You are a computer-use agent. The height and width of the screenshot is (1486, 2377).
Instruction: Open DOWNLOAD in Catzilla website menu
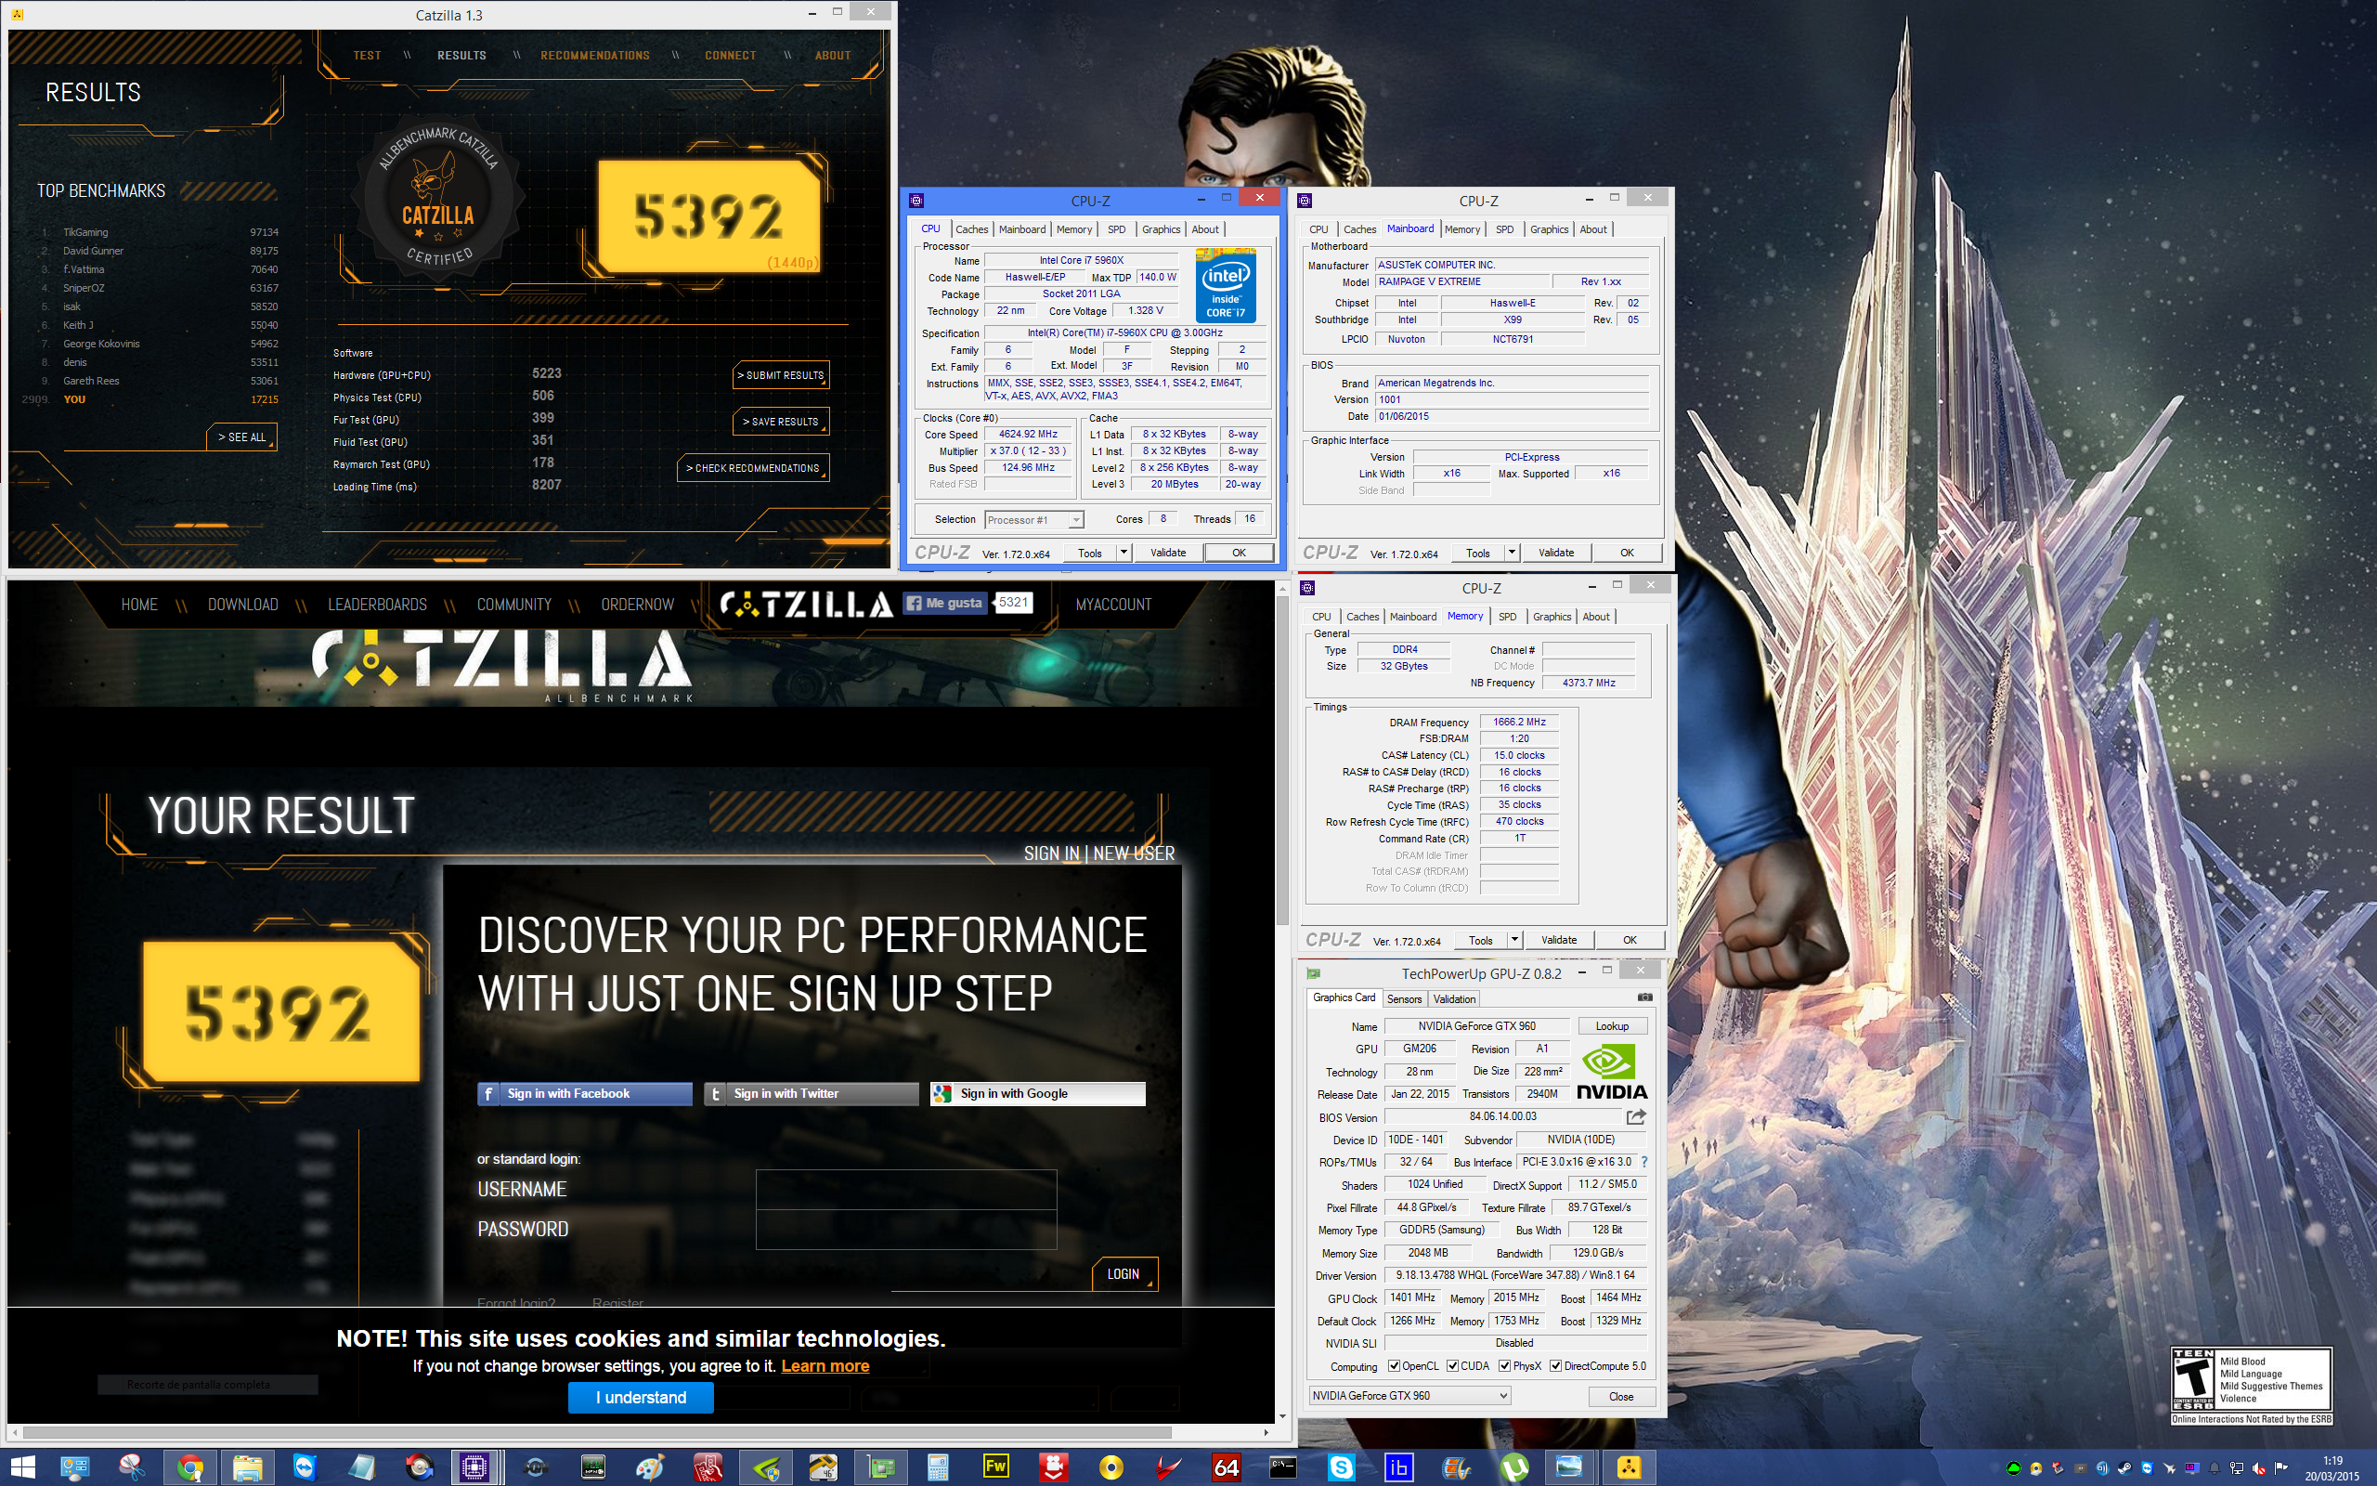[242, 605]
